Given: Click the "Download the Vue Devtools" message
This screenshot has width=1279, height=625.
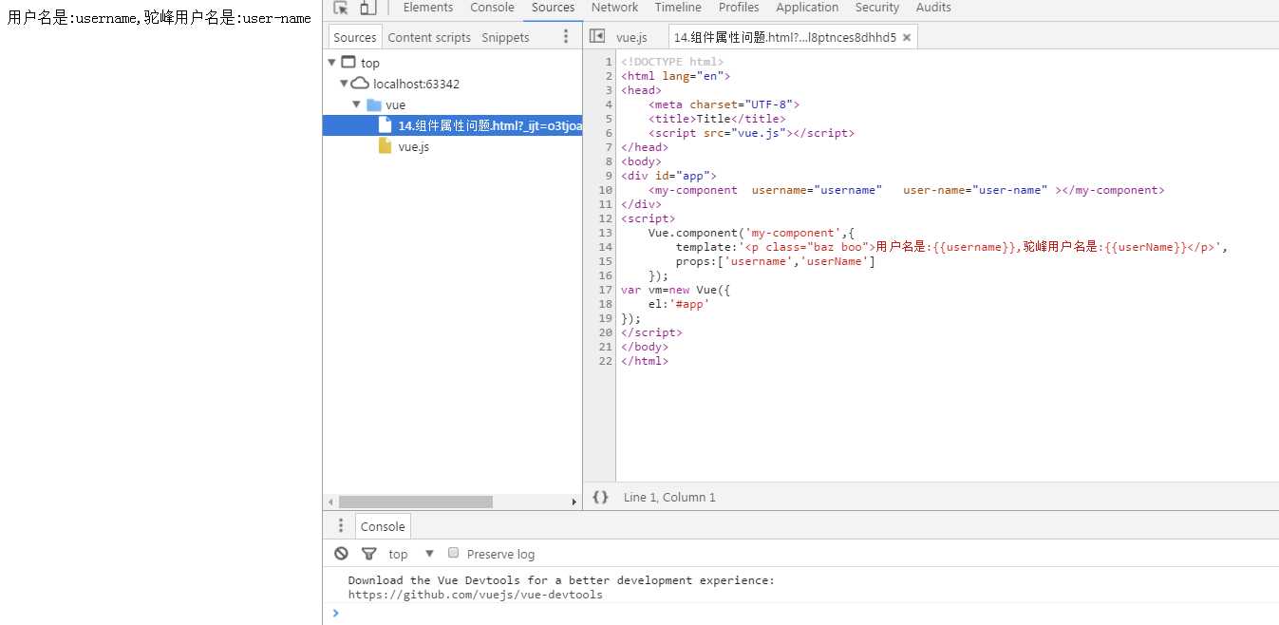Looking at the screenshot, I should (x=561, y=580).
